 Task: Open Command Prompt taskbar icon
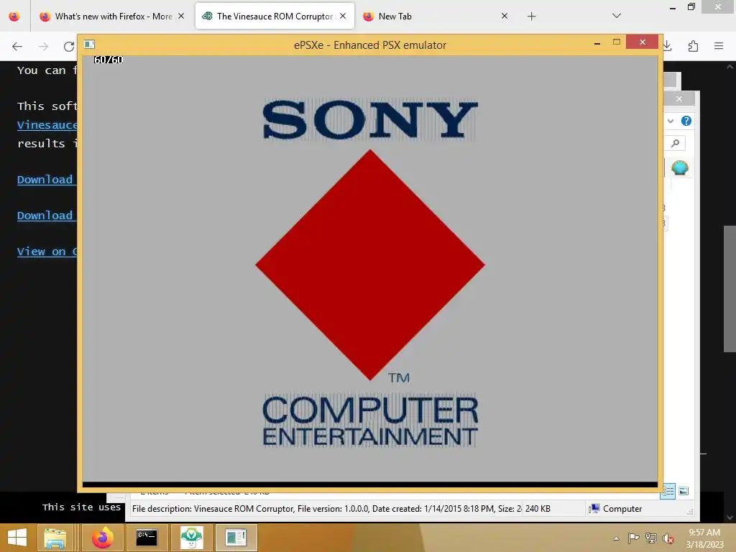tap(147, 538)
